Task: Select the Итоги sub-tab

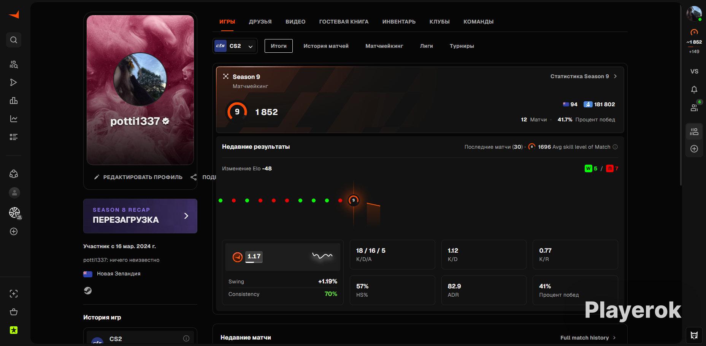Action: click(x=279, y=46)
